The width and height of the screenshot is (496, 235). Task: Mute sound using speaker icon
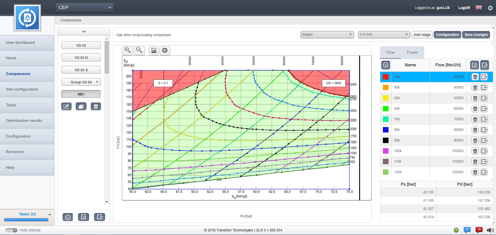coord(490,230)
